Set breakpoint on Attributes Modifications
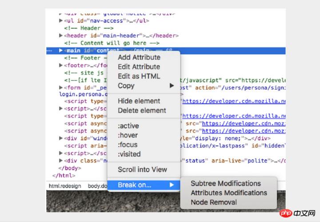This screenshot has width=320, height=222. point(228,193)
